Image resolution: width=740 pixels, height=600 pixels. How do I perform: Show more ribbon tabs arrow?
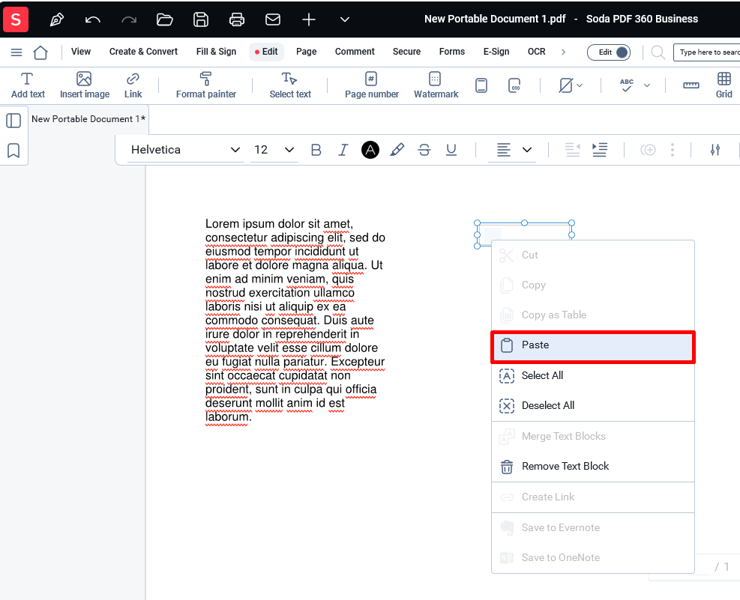(x=563, y=52)
